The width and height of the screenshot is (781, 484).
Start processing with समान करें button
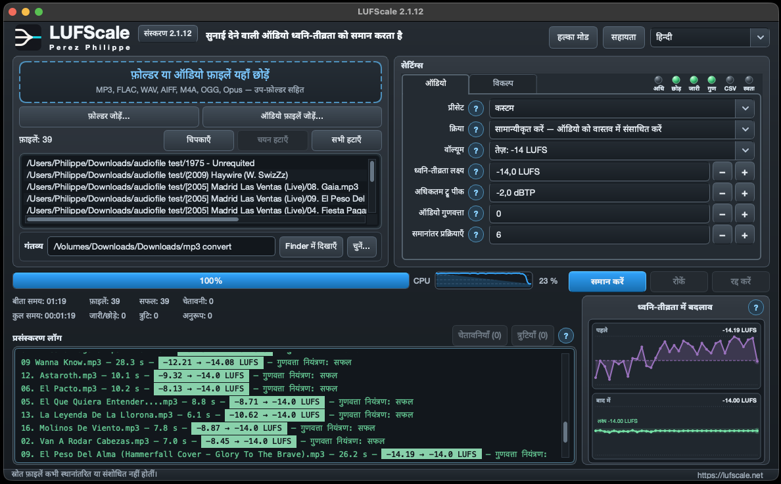click(x=607, y=282)
